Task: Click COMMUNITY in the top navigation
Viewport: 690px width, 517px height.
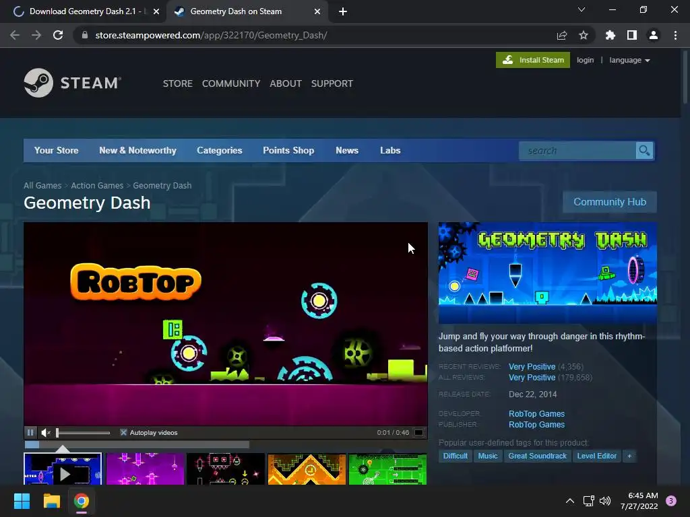Action: click(231, 83)
